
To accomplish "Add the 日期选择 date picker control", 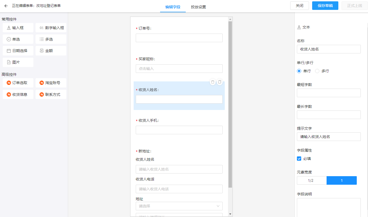I will click(18, 51).
